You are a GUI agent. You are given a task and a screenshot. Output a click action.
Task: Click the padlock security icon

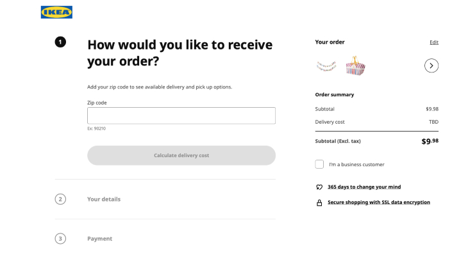tap(319, 203)
